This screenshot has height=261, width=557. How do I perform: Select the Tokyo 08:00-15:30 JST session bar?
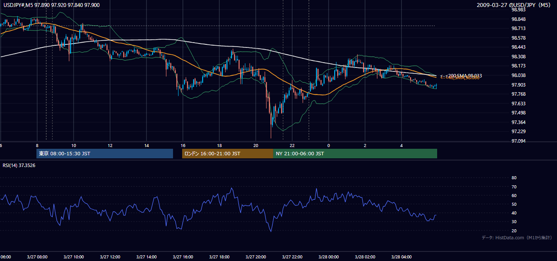pos(105,154)
